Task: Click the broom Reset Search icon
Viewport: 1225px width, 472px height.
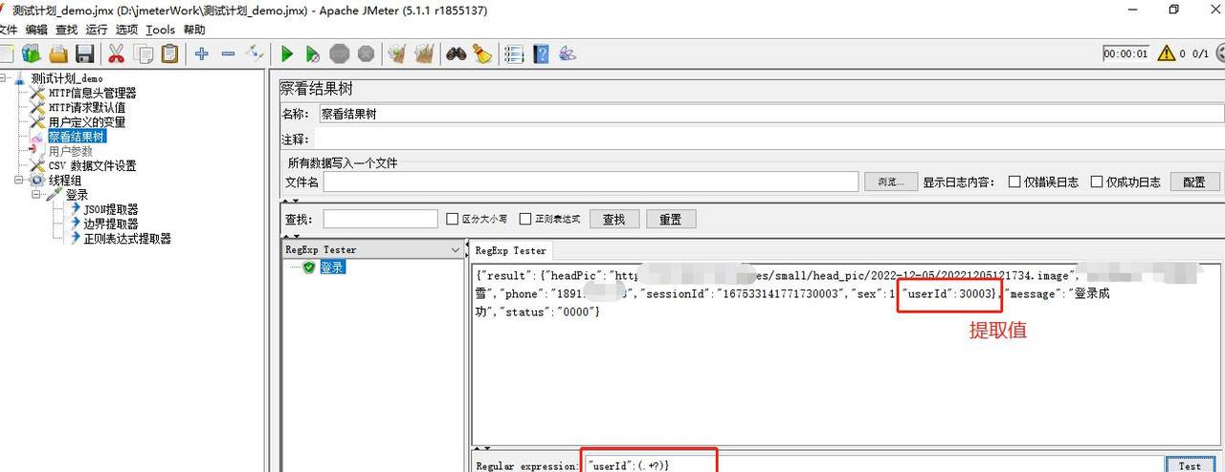Action: pos(481,54)
